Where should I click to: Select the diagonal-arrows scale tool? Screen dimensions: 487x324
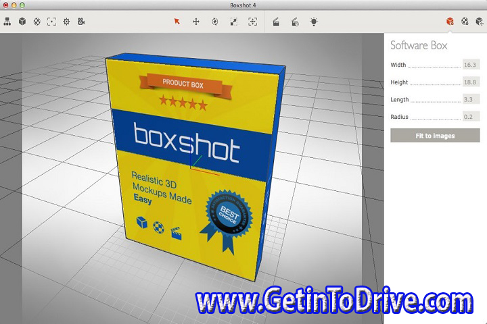pyautogui.click(x=234, y=22)
